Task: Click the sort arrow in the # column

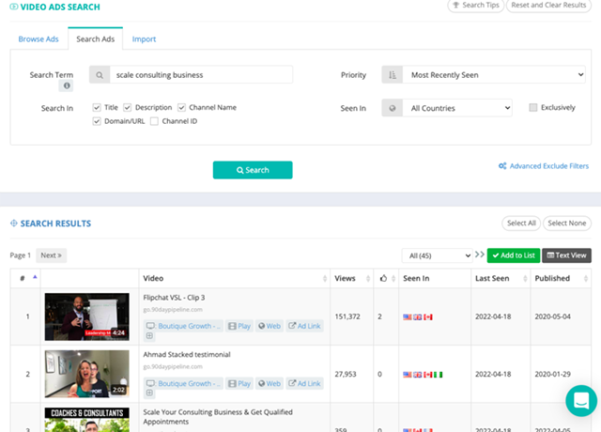Action: [x=35, y=277]
